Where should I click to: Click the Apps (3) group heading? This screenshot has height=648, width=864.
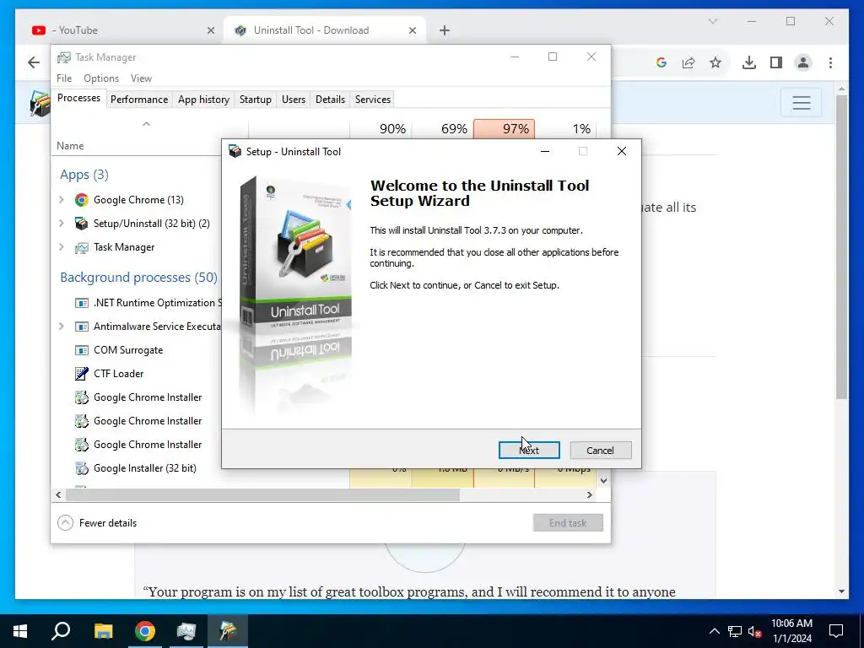pyautogui.click(x=84, y=175)
